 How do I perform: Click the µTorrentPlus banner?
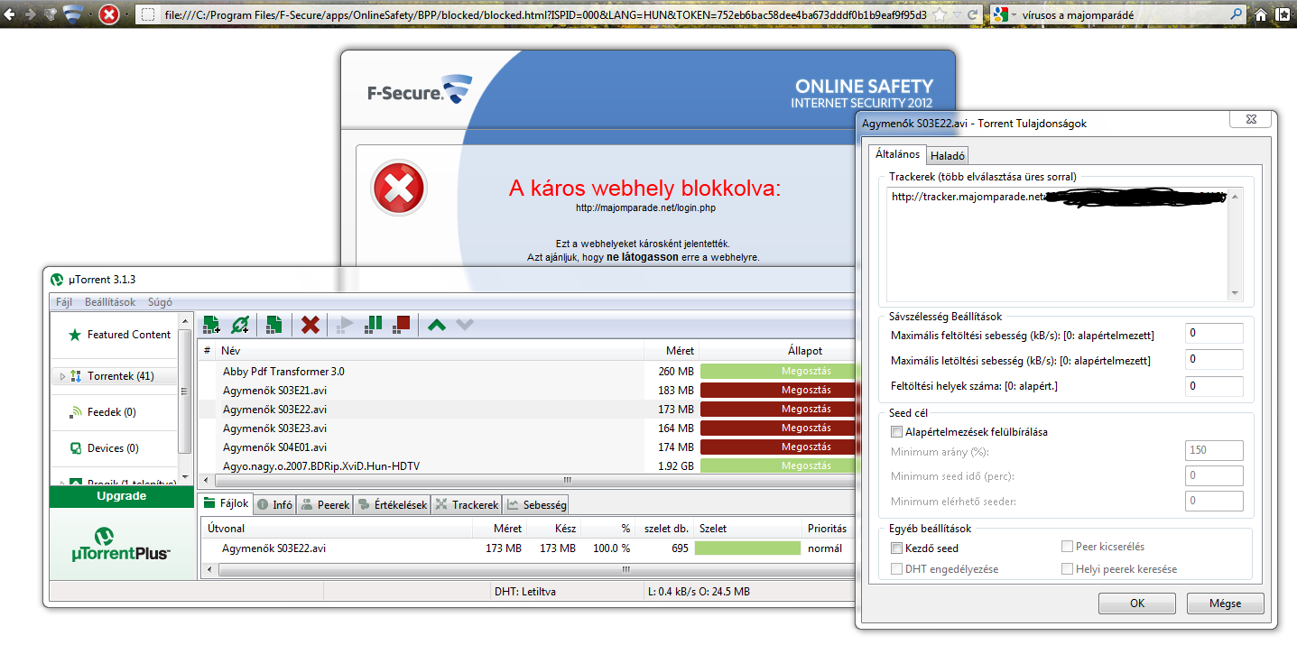pos(121,543)
